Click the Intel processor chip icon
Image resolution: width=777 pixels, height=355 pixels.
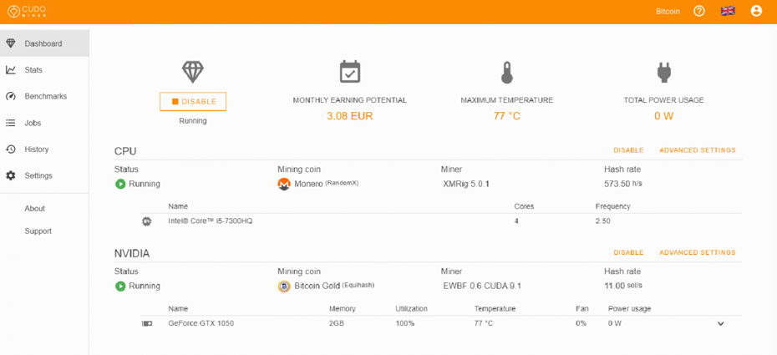146,221
